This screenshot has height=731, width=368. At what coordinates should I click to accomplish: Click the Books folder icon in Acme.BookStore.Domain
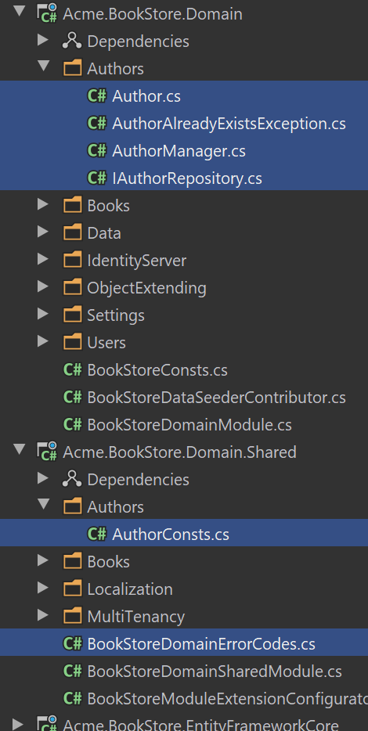(x=72, y=206)
